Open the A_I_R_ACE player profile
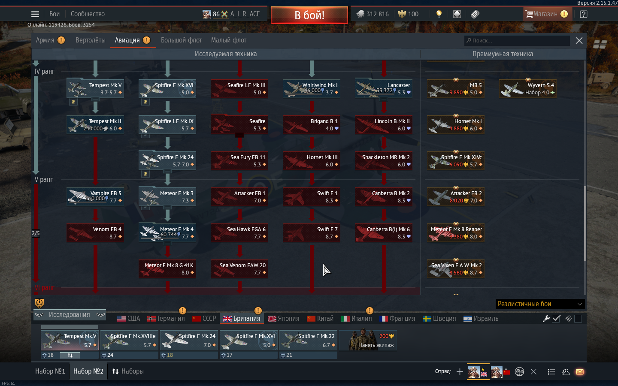Image resolution: width=618 pixels, height=386 pixels. pos(231,14)
